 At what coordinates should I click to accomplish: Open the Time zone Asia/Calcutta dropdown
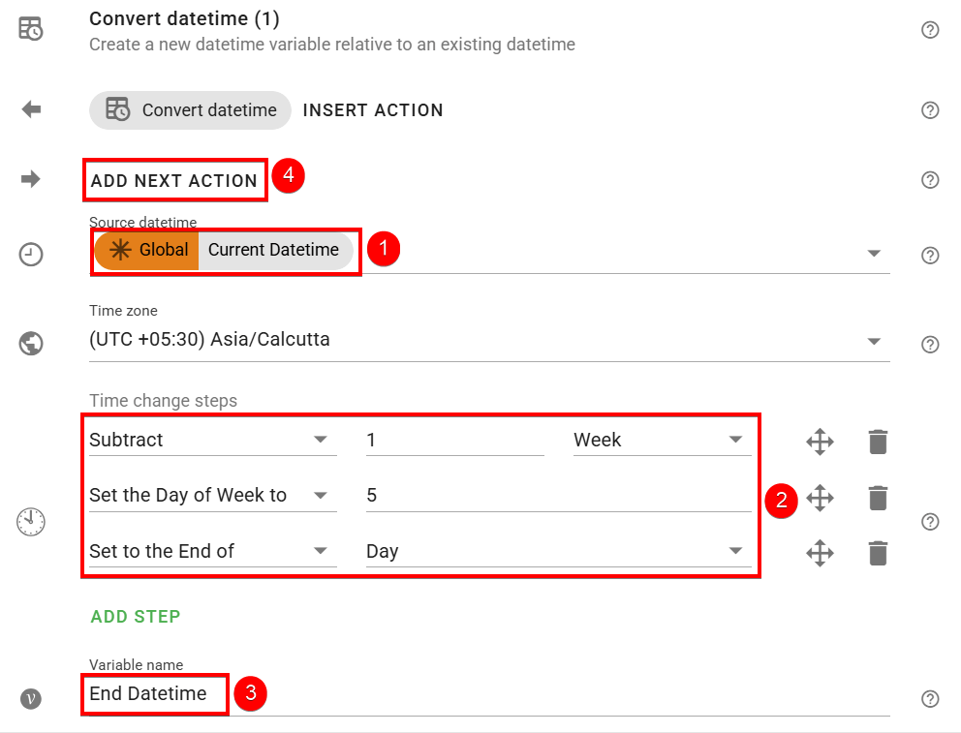point(874,341)
